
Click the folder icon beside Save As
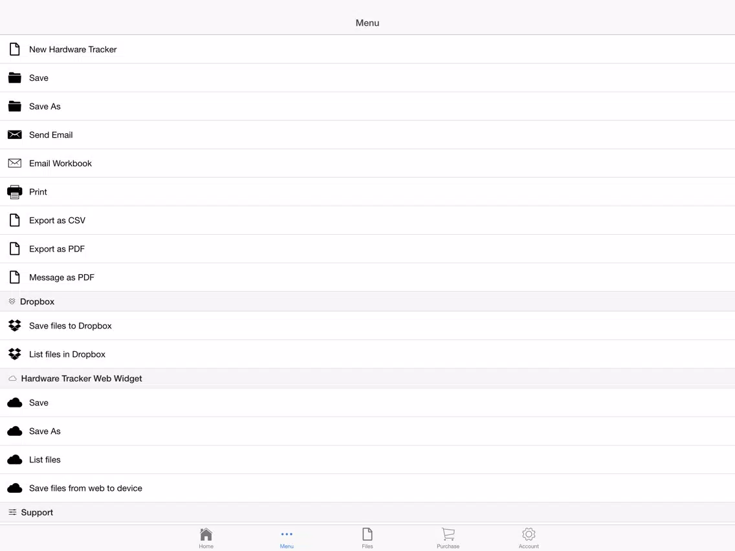[14, 106]
